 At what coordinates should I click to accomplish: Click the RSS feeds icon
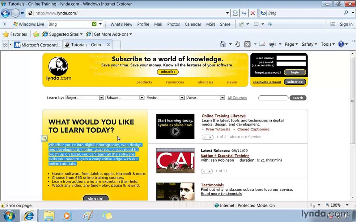247,44
